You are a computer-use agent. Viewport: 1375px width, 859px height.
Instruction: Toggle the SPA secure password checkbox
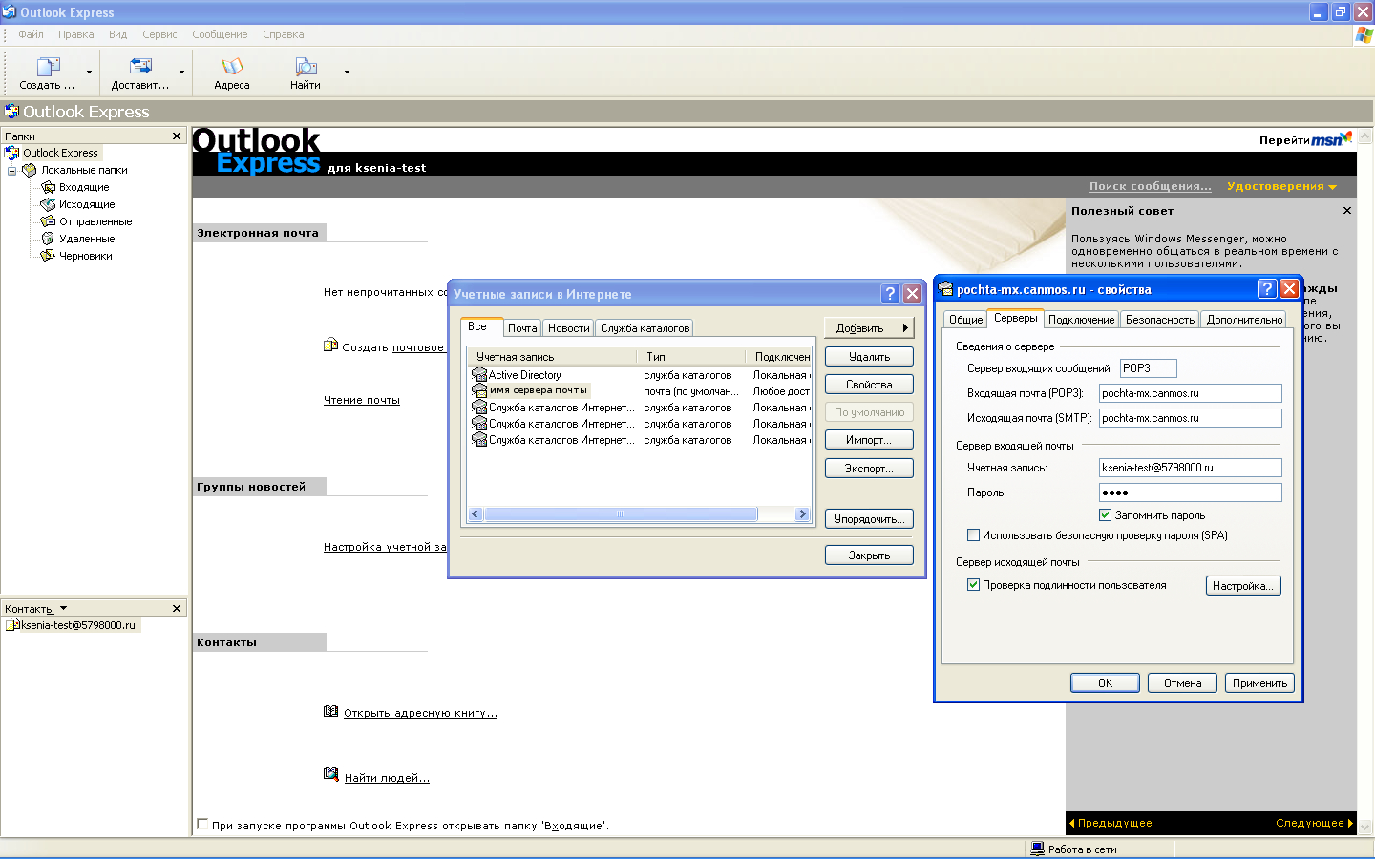974,535
